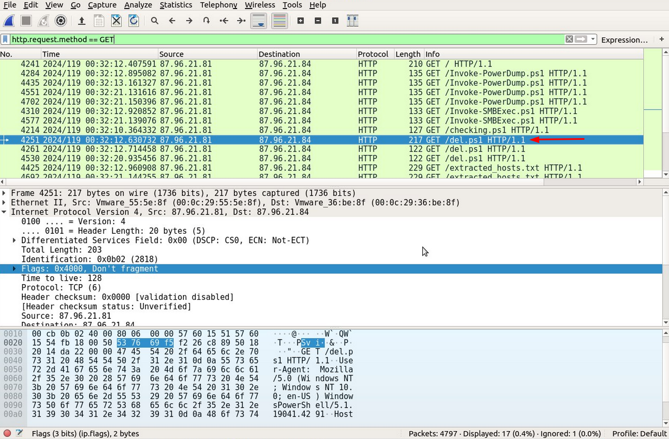Click the Expression… button

[624, 40]
